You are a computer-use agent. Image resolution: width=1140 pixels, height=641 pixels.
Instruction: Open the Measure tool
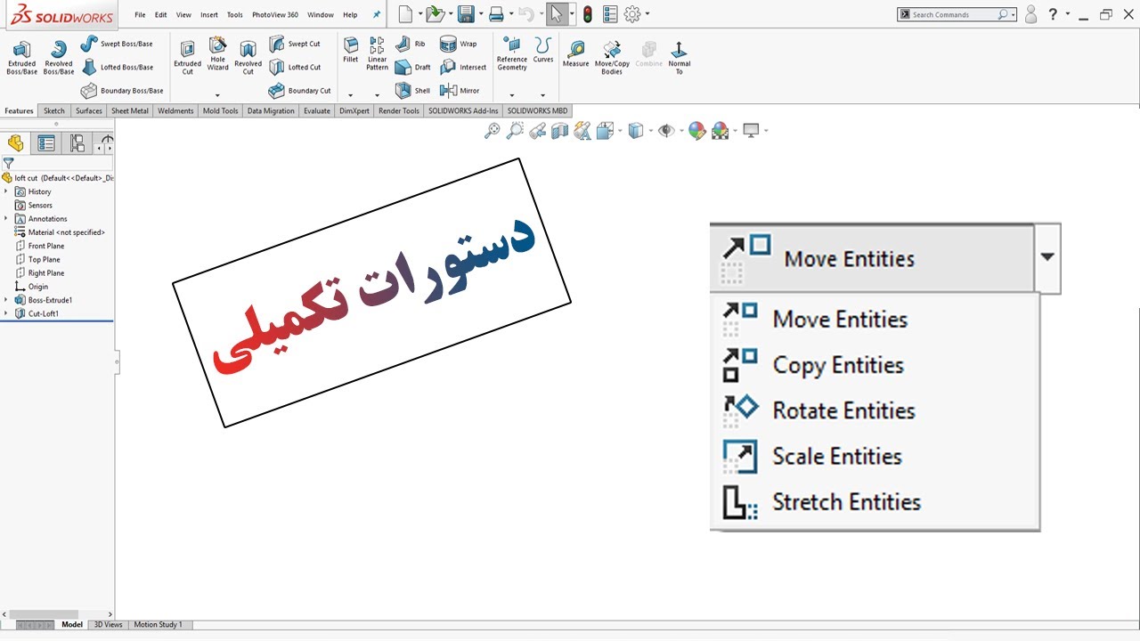coord(575,54)
